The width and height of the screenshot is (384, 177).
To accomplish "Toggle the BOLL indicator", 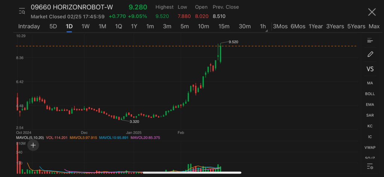I will (370, 94).
